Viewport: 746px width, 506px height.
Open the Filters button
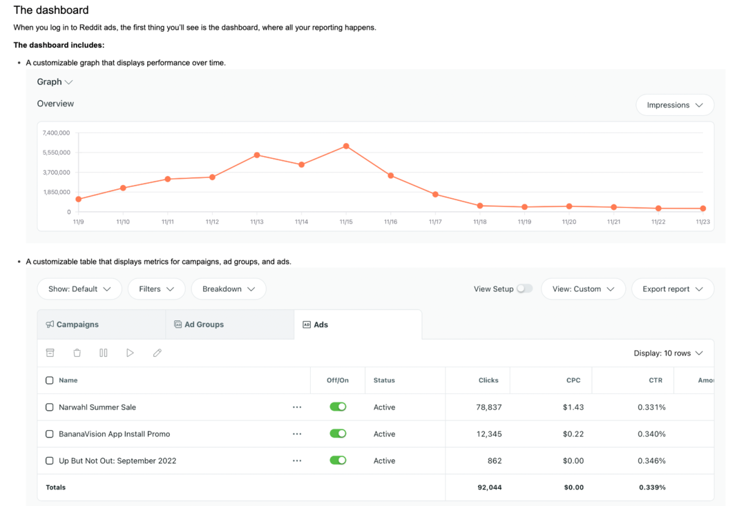point(156,289)
